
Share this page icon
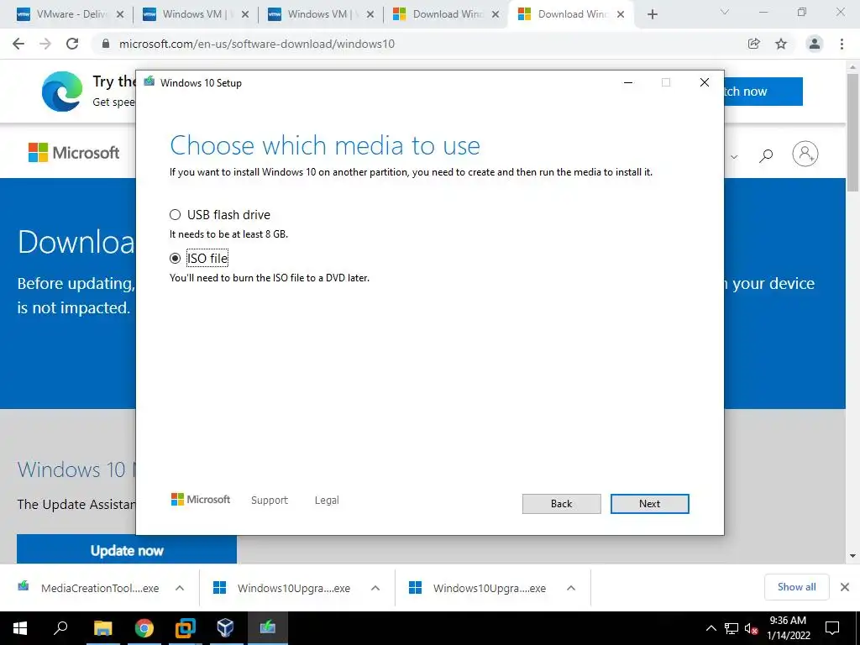(754, 44)
